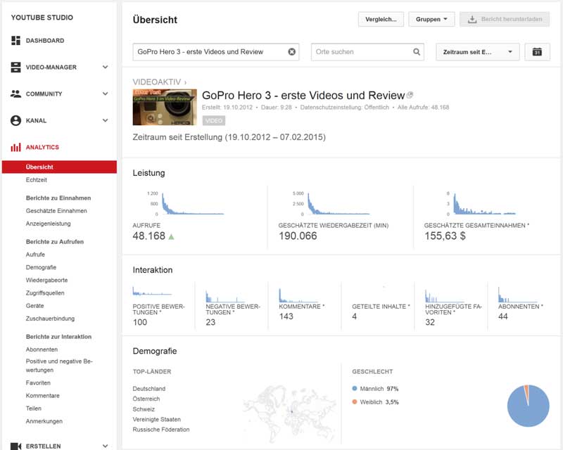This screenshot has height=450, width=563.
Task: Click the Analytics bar chart icon
Action: [x=15, y=147]
